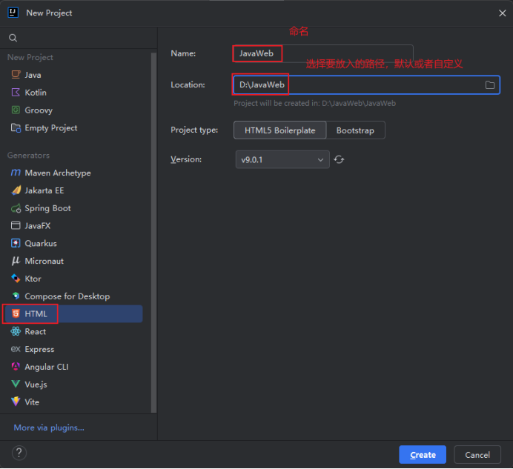Select the Kotlin logo icon
The width and height of the screenshot is (513, 469).
click(x=16, y=92)
